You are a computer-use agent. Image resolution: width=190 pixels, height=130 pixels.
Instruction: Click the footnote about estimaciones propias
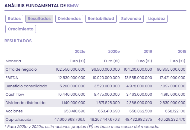click(x=82, y=127)
